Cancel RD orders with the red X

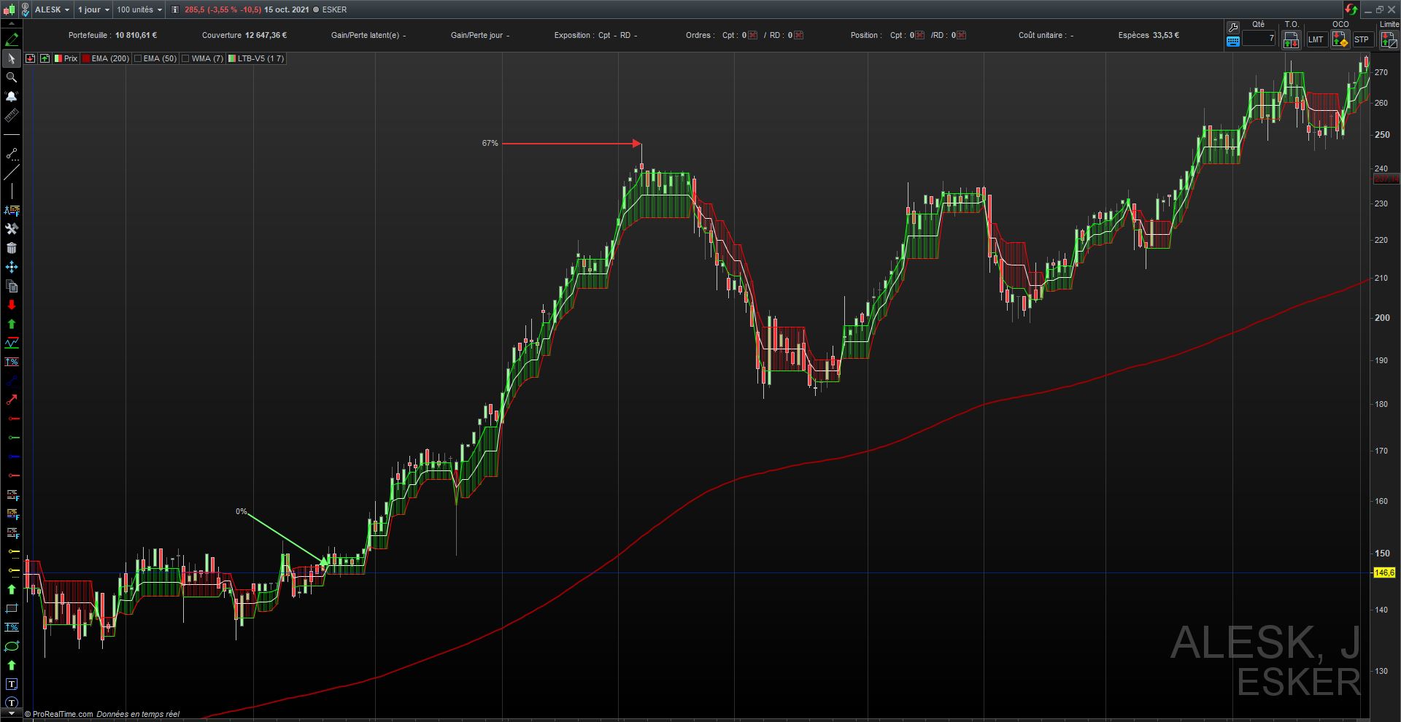tap(799, 35)
